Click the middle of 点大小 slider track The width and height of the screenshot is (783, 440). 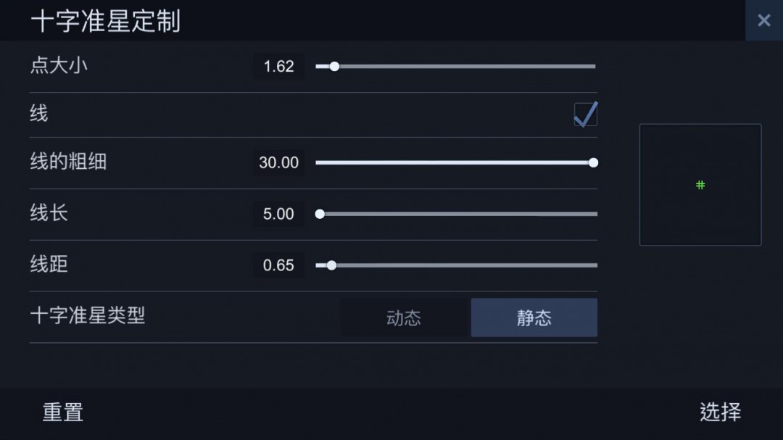pos(456,67)
